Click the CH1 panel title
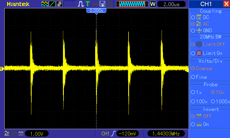Screen dimensions: 230x138 point(206,4)
